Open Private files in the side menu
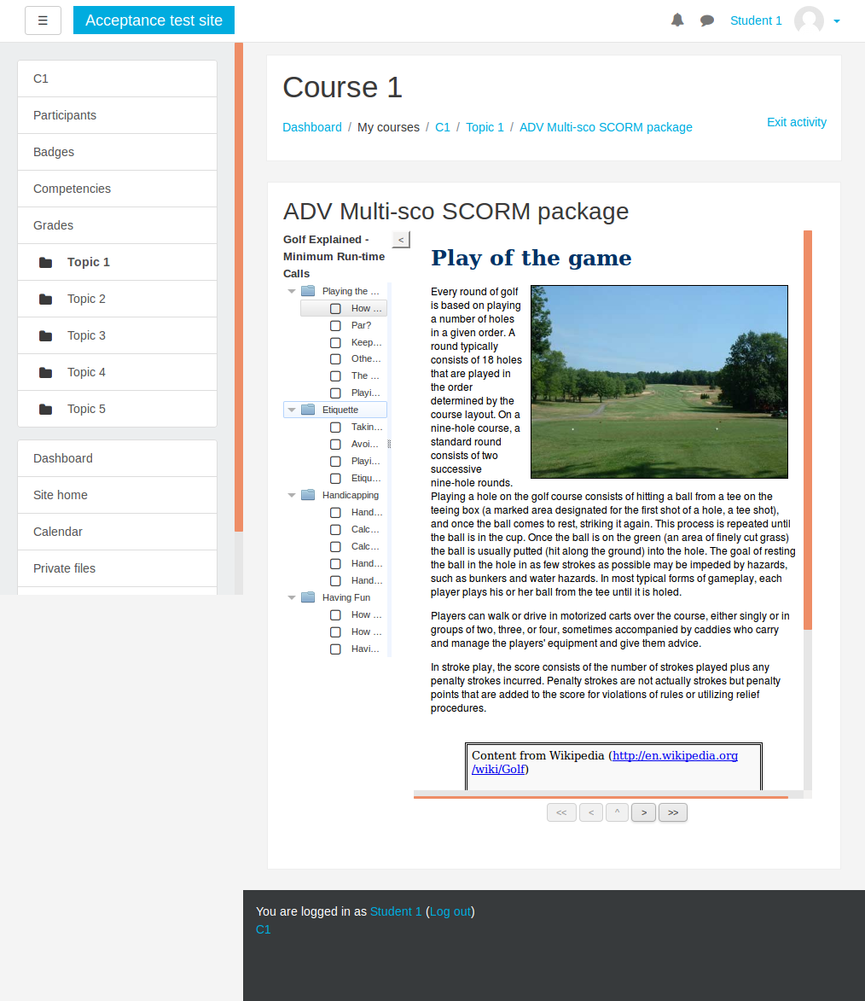Screen dimensions: 865x1001 pos(118,569)
